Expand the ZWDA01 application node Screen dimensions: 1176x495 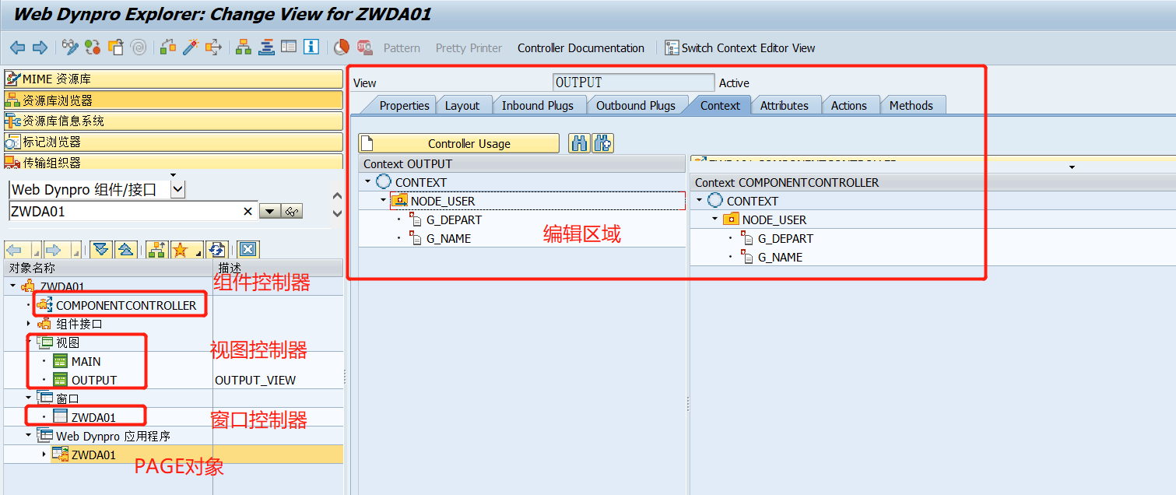coord(44,455)
